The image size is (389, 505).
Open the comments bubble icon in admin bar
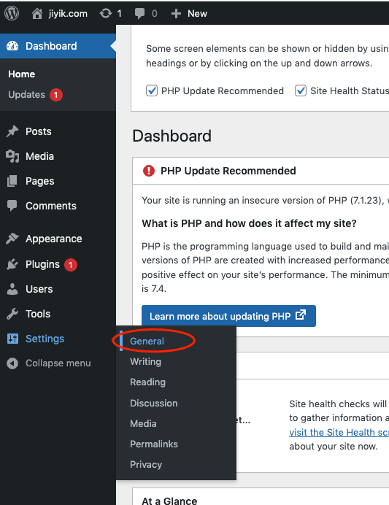click(139, 14)
